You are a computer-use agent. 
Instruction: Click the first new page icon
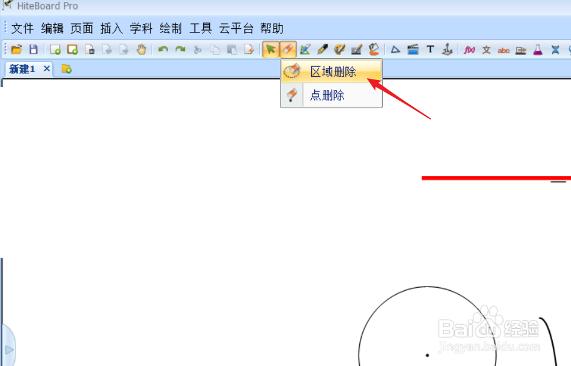tap(55, 49)
